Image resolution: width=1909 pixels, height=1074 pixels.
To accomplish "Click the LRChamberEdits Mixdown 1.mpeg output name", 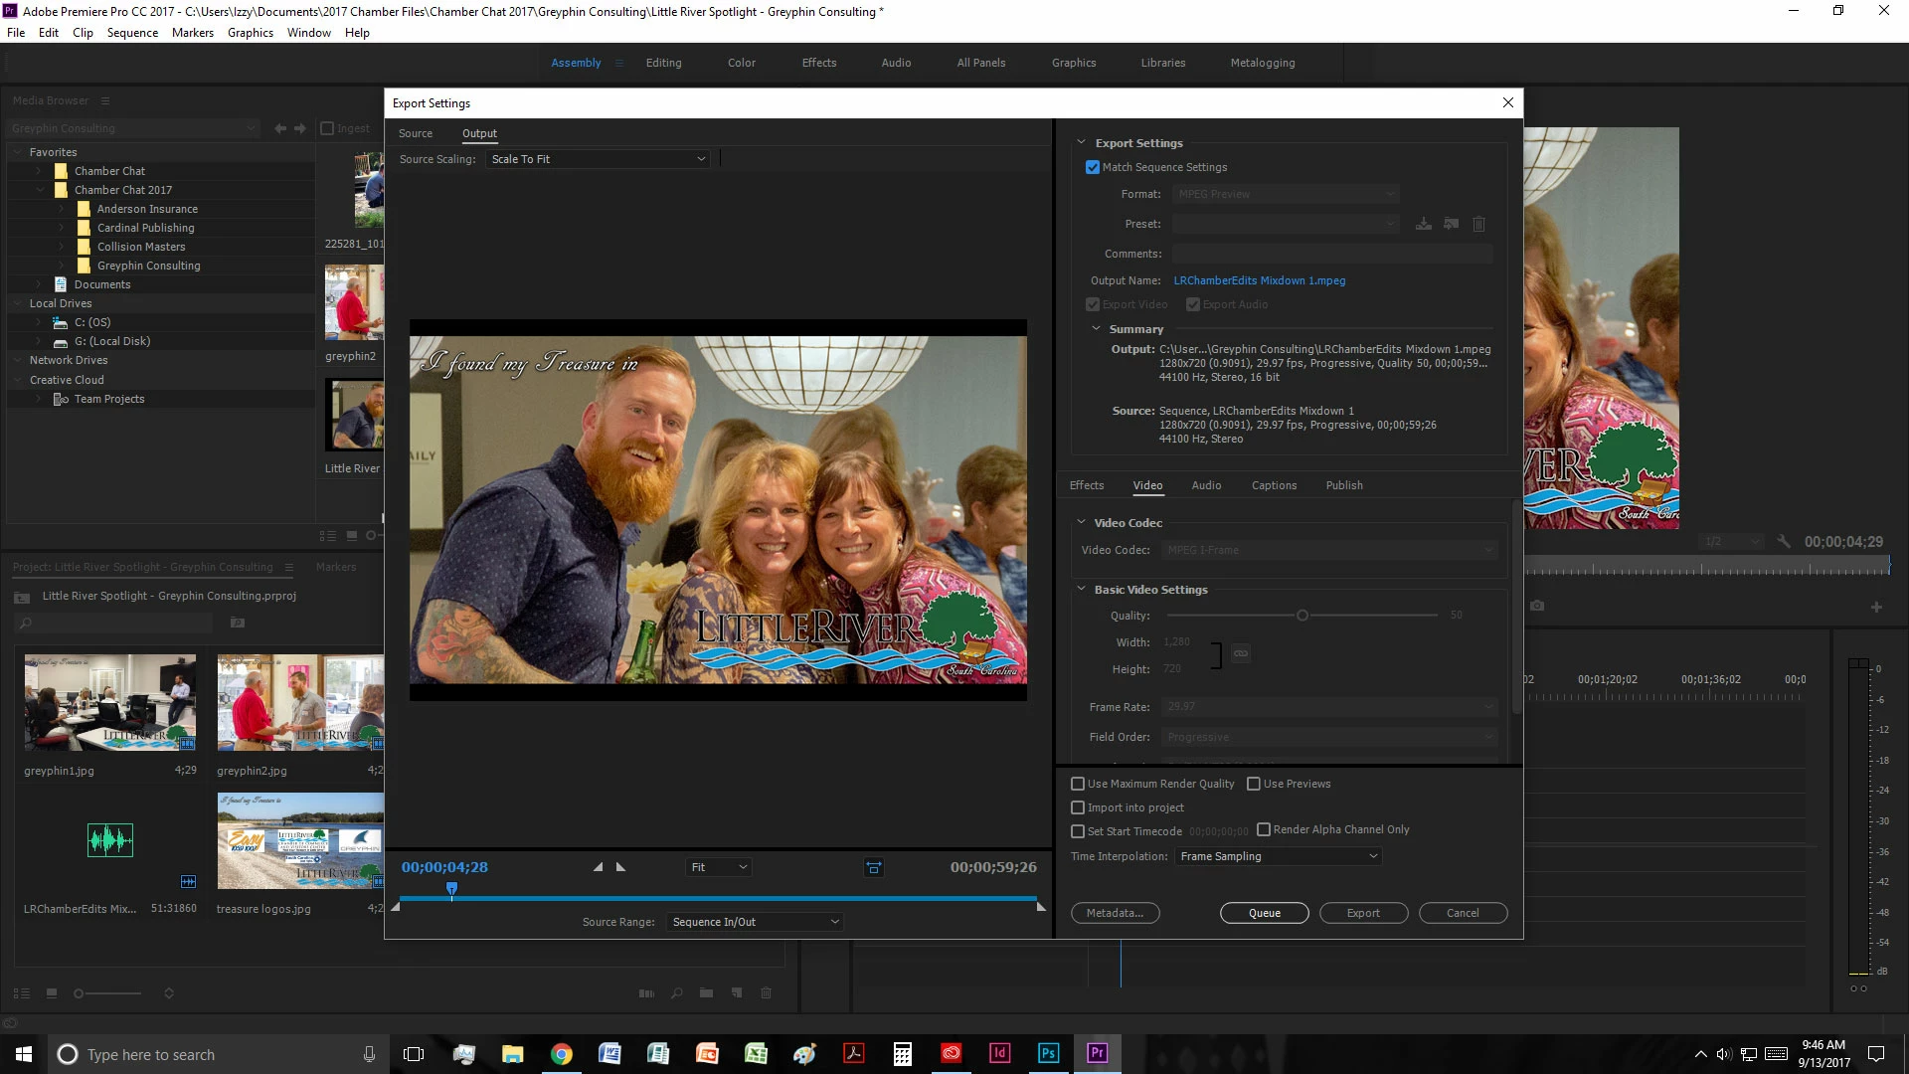I will (1259, 280).
